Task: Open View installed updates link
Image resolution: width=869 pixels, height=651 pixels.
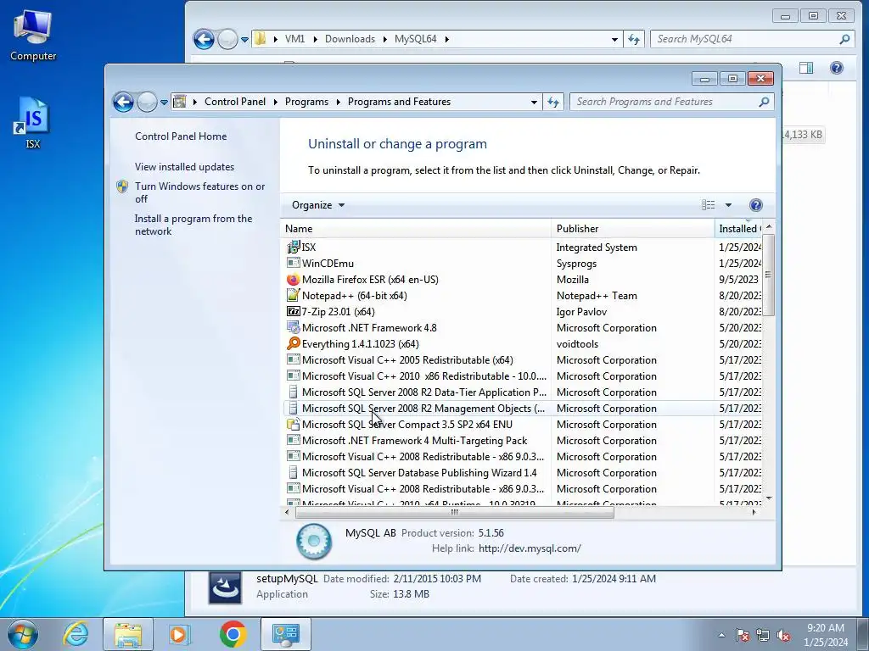Action: pos(184,167)
